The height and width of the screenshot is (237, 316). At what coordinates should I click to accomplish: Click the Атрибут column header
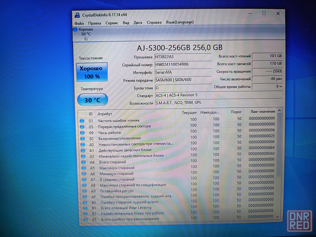click(x=105, y=114)
